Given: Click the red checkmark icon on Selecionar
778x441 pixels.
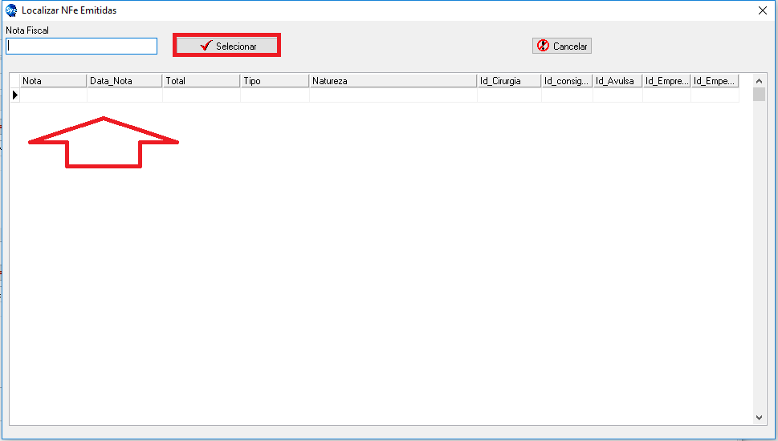Looking at the screenshot, I should point(206,46).
